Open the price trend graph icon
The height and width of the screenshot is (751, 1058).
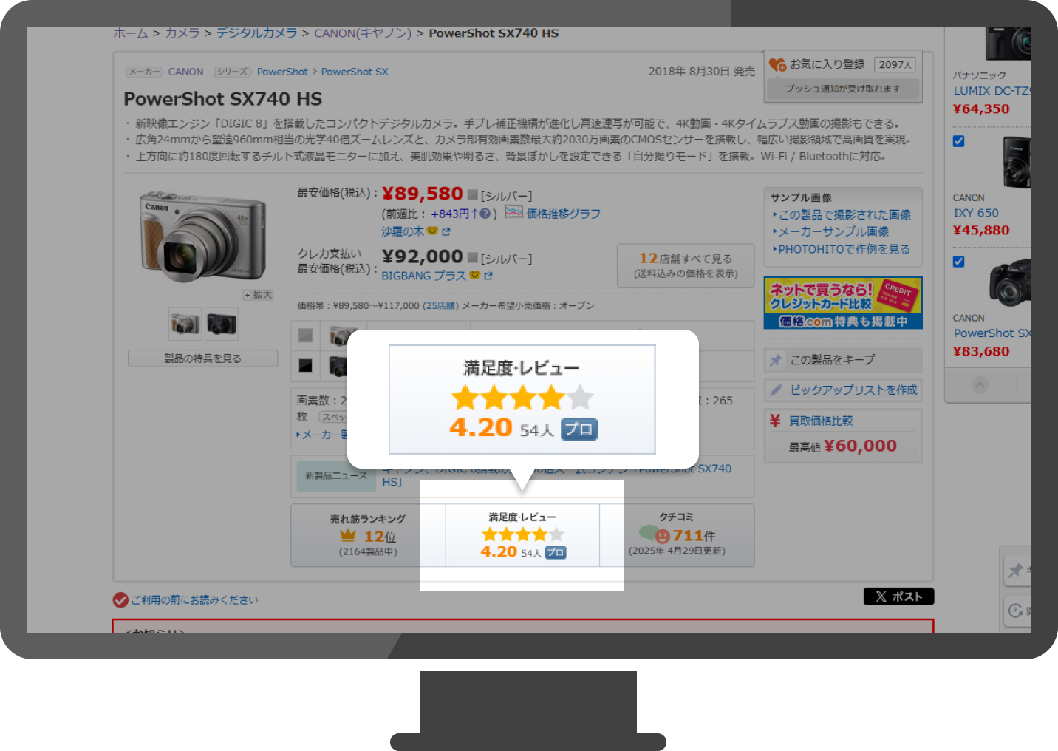tap(513, 212)
